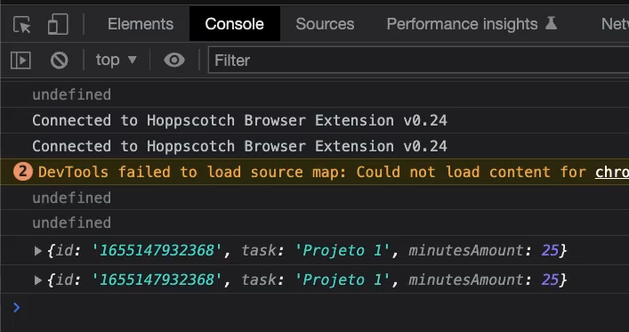Open the top JavaScript context dropdown

click(116, 61)
